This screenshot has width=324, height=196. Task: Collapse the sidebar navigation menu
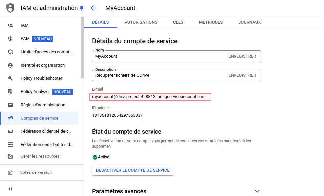point(10,189)
